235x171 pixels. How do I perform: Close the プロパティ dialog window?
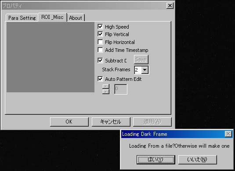tap(170, 6)
